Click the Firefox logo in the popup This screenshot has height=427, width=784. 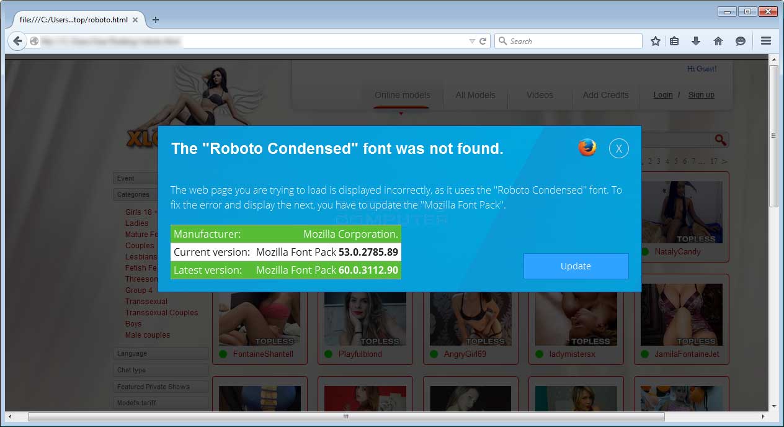tap(587, 148)
